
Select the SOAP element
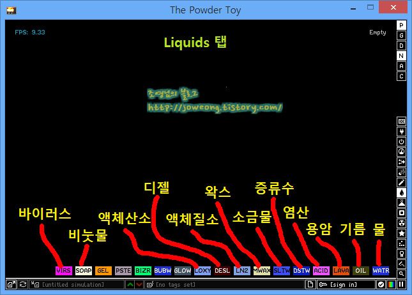click(x=84, y=270)
